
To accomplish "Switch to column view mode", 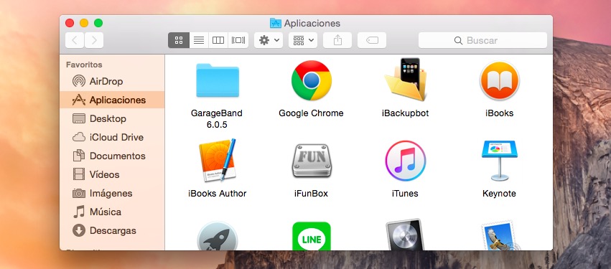I will [x=218, y=40].
